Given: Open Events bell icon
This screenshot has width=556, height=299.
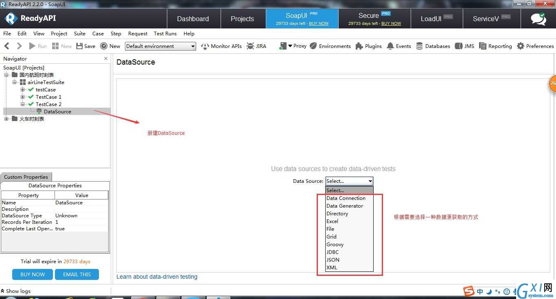Looking at the screenshot, I should click(x=390, y=46).
